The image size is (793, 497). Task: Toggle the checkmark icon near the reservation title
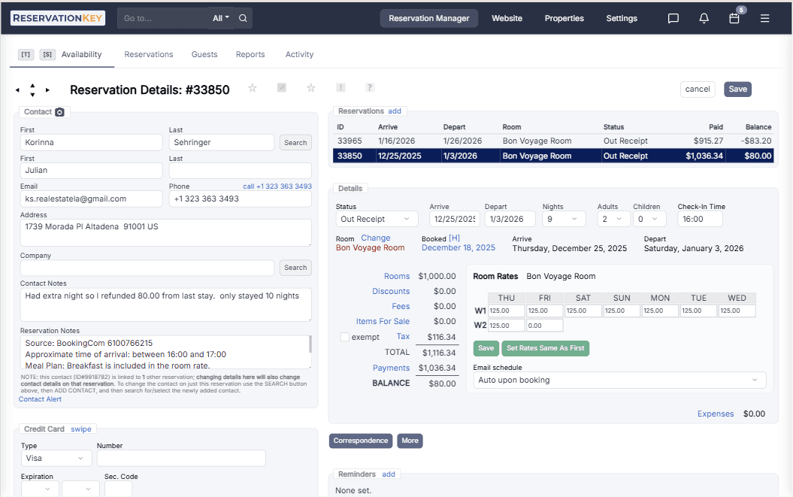(282, 87)
